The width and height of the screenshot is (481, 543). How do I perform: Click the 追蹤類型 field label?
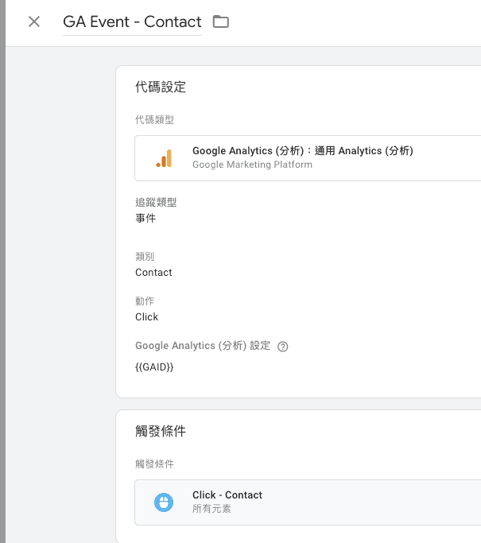(156, 203)
